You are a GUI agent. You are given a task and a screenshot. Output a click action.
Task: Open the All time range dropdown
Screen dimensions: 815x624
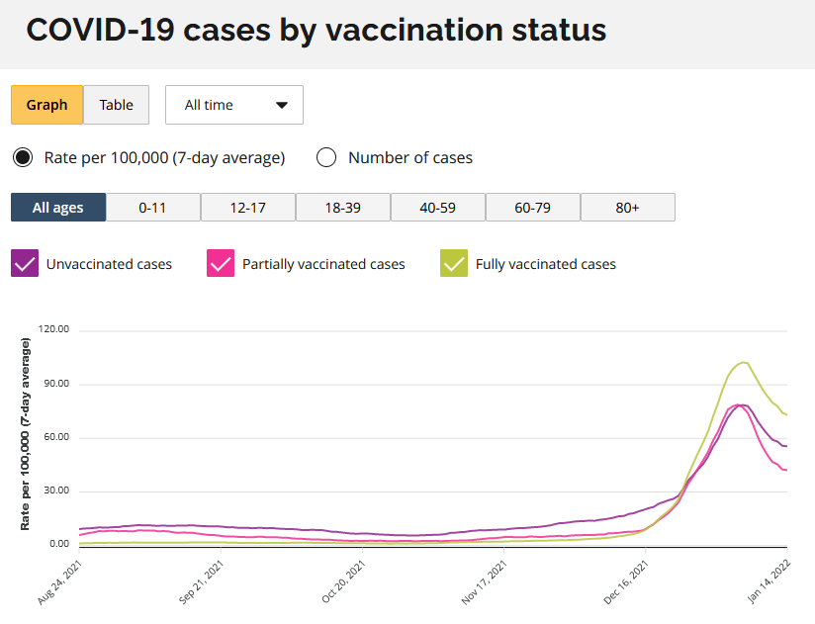point(234,105)
